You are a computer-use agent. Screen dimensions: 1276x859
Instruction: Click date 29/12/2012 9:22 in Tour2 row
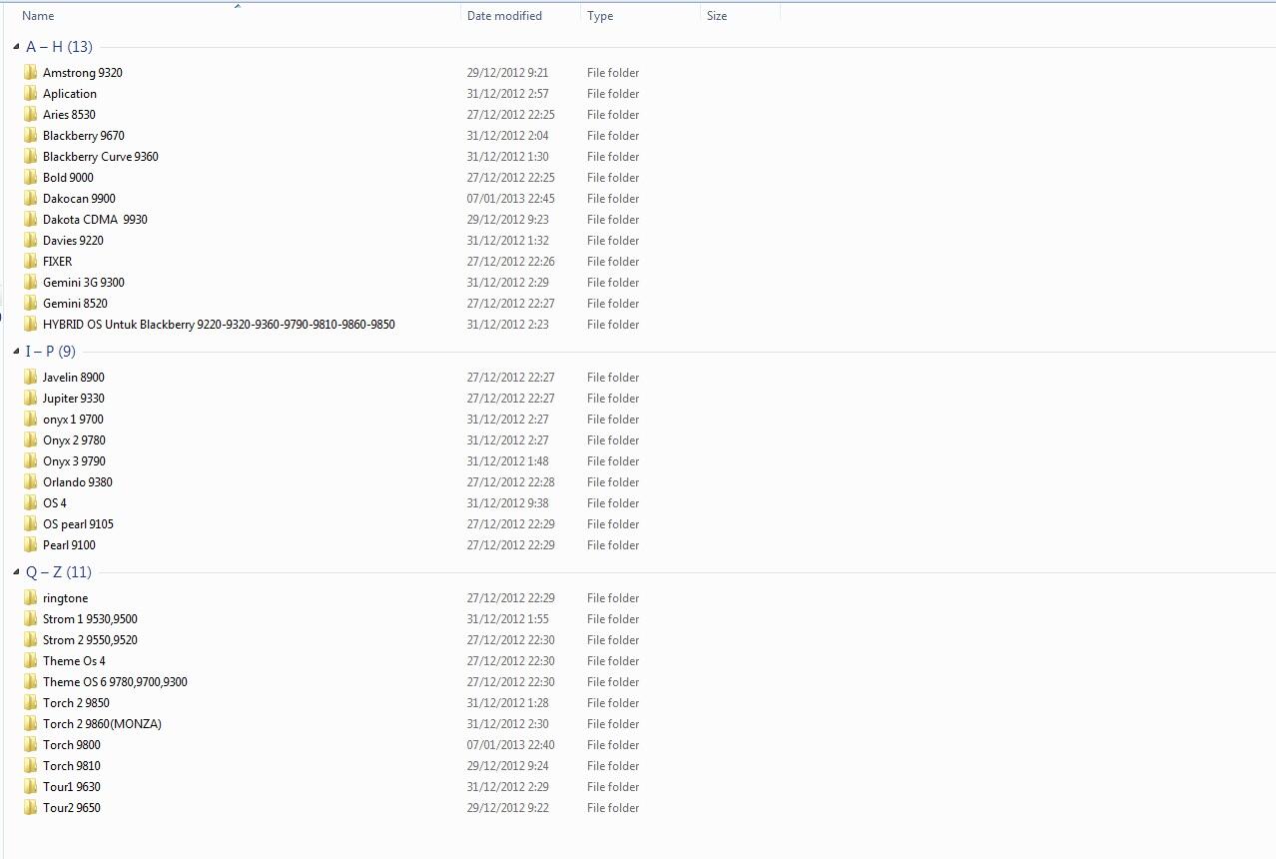click(x=508, y=808)
